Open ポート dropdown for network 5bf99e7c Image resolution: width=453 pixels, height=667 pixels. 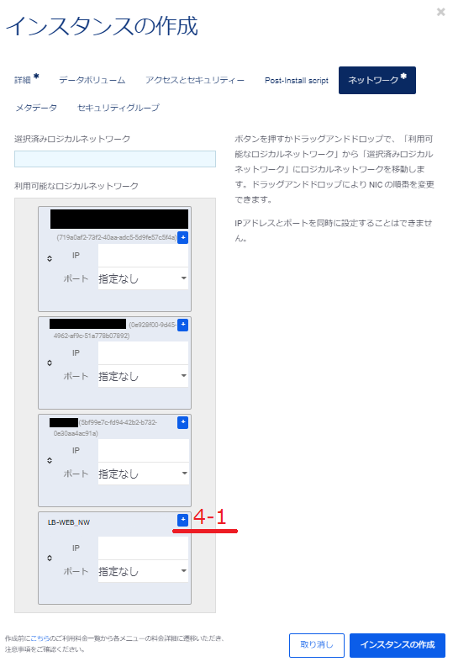(x=143, y=474)
